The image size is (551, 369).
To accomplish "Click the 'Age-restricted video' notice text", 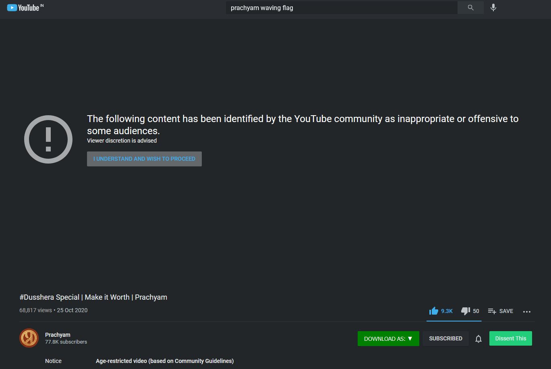I will pos(164,361).
